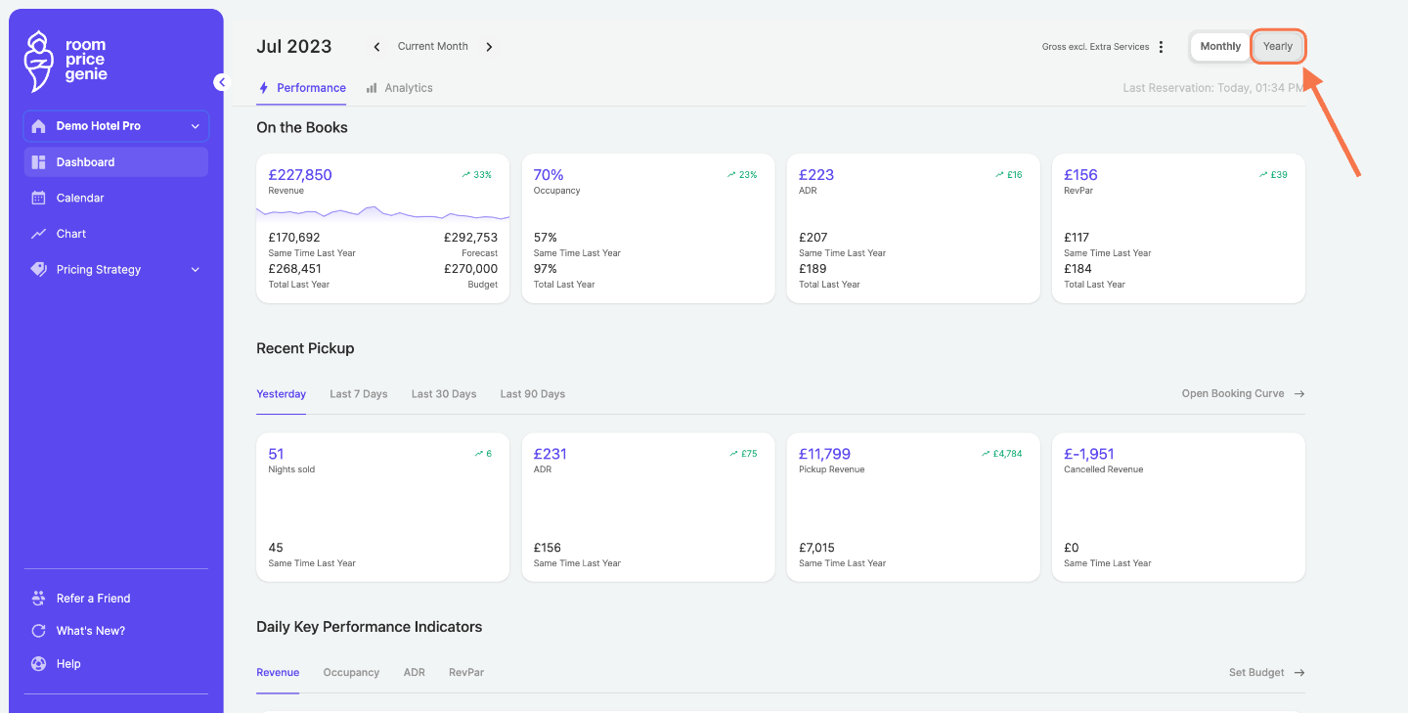Go to the previous month arrow
Screen dimensions: 1408x713
(x=377, y=47)
